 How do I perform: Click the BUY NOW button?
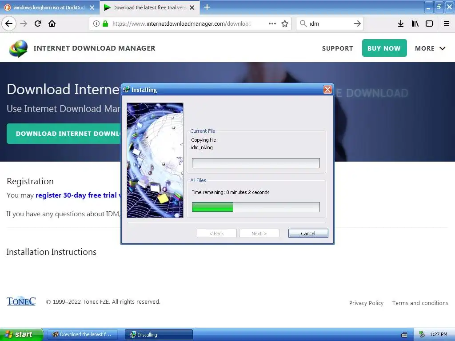pos(384,48)
